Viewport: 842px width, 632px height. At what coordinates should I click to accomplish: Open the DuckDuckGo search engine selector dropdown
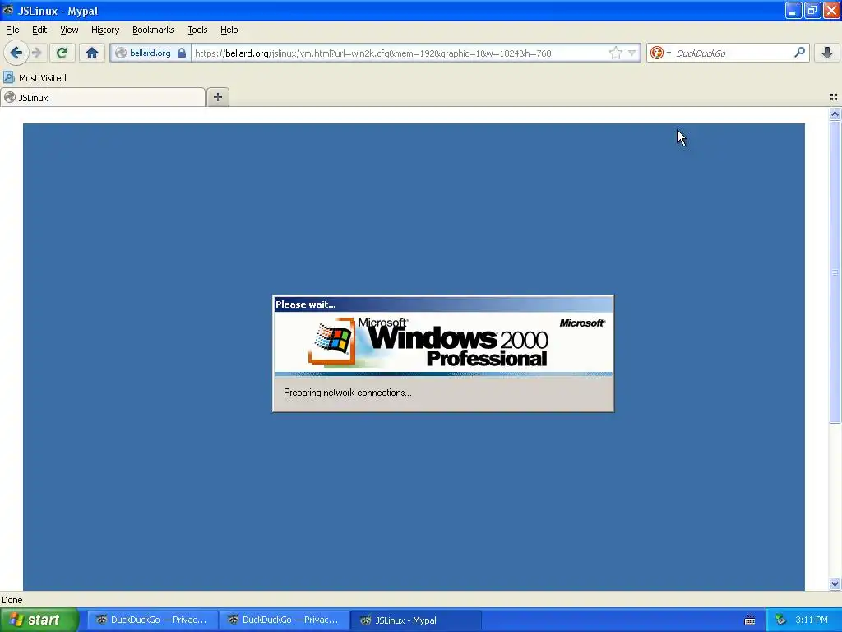(660, 53)
